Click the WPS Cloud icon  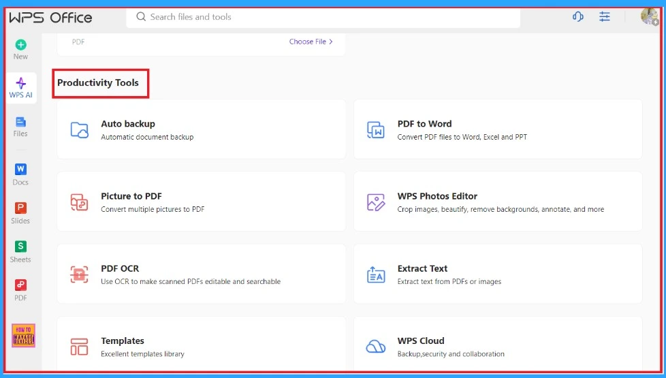[375, 347]
